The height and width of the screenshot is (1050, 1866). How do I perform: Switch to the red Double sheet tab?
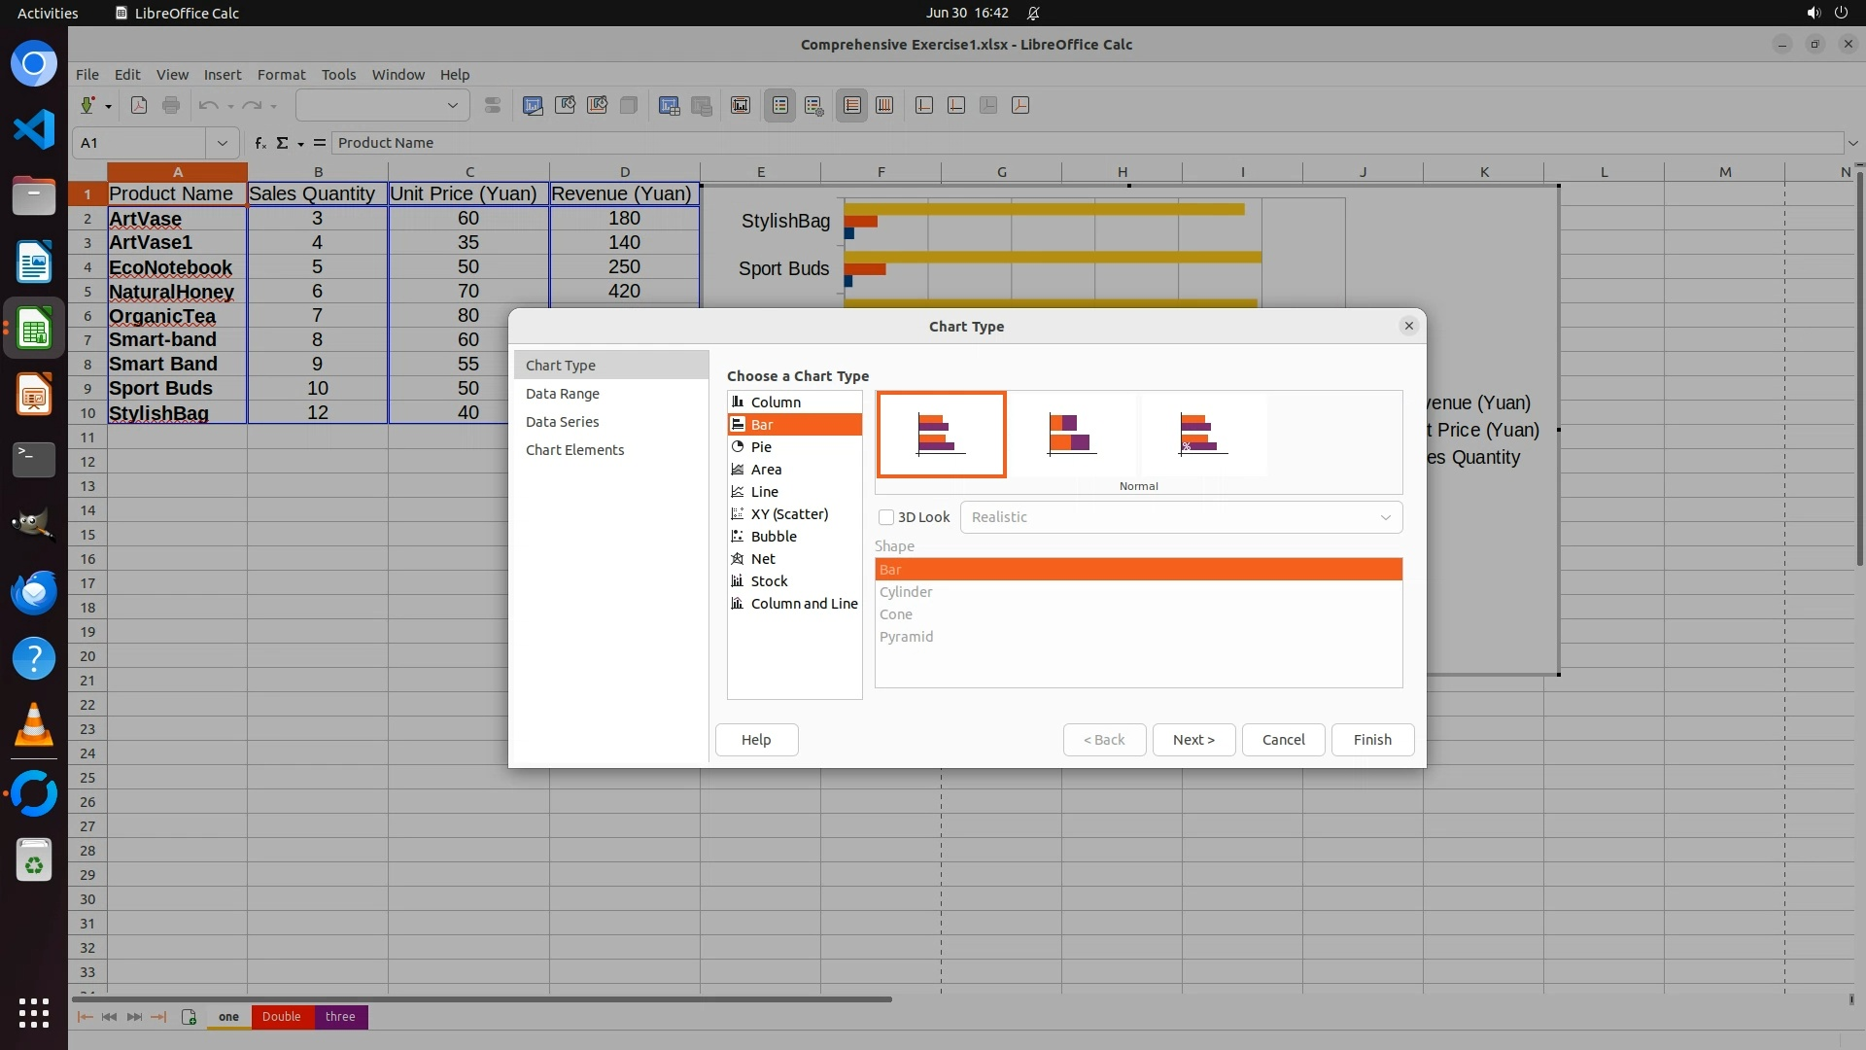pos(281,1017)
